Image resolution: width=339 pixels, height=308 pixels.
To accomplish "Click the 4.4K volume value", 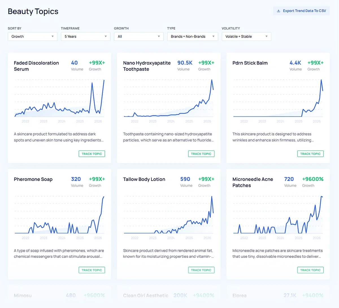I will pyautogui.click(x=295, y=63).
